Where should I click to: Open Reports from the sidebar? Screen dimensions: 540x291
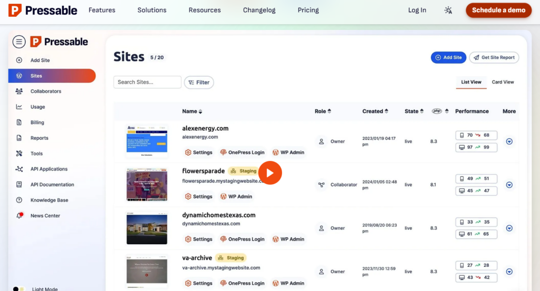point(39,138)
